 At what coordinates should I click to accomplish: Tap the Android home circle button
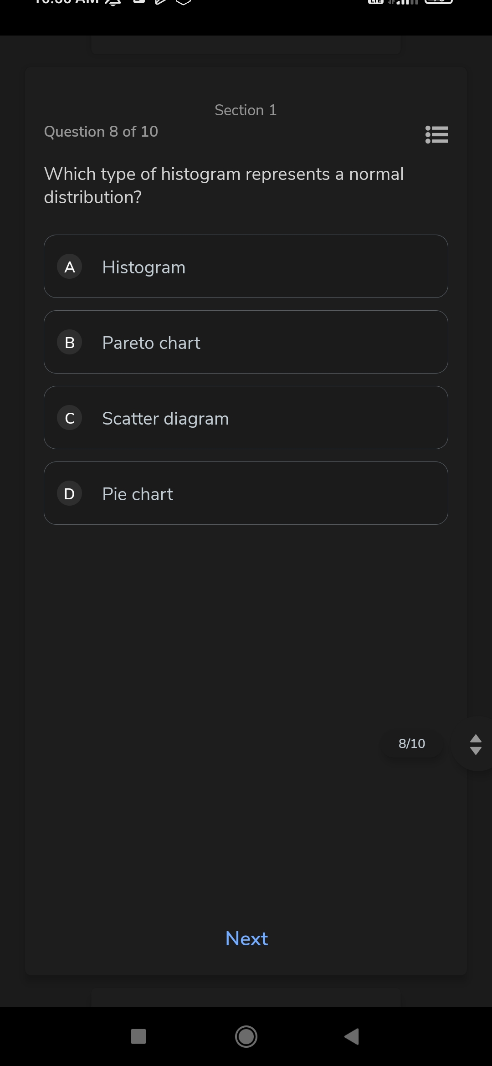(246, 1036)
